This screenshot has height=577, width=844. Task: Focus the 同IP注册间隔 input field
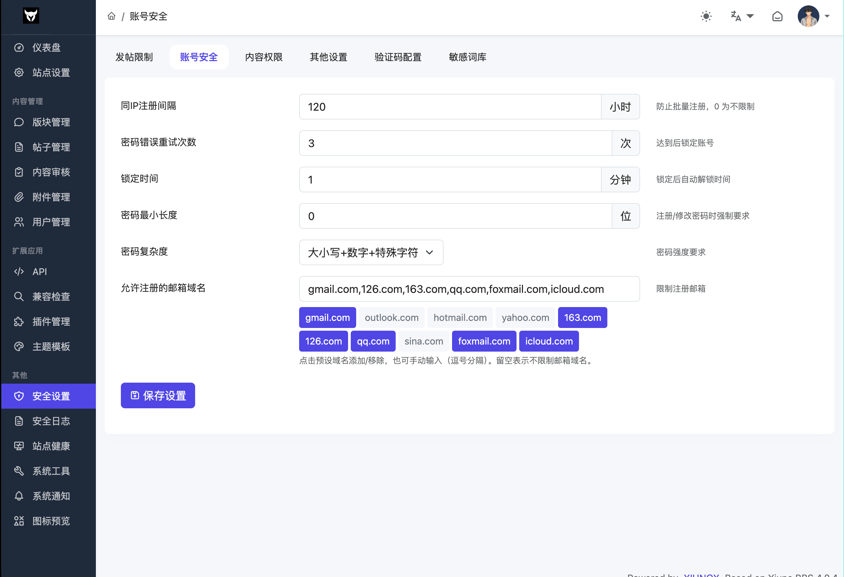450,107
